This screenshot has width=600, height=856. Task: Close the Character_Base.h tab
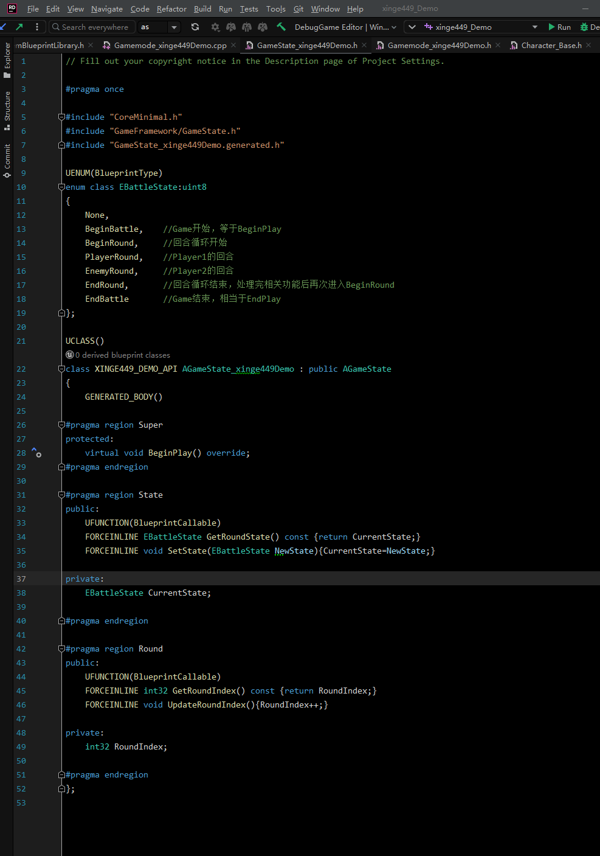588,45
